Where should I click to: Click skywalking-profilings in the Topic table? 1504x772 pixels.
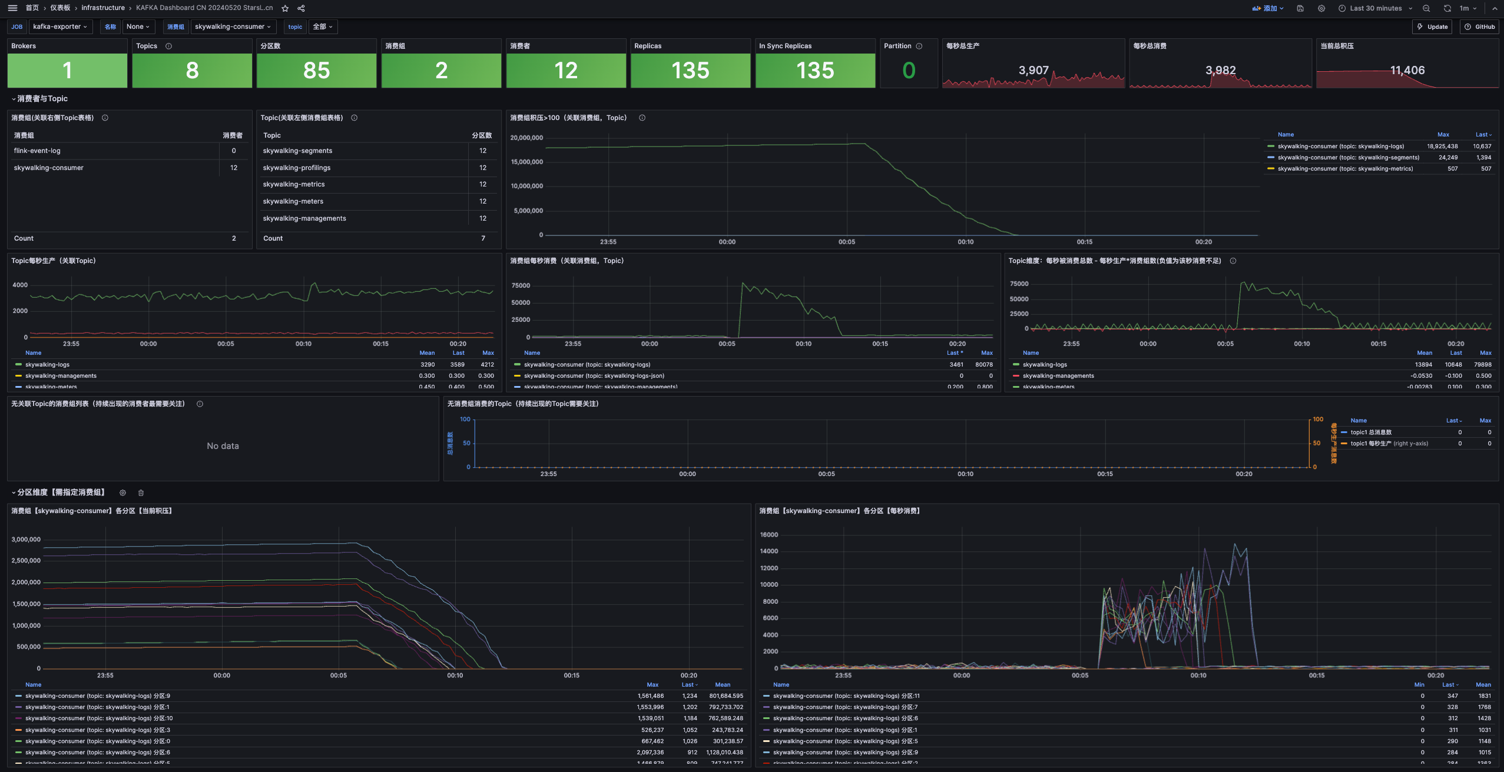point(297,168)
